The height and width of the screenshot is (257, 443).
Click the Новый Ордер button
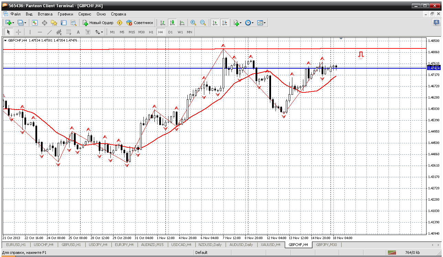coord(98,23)
